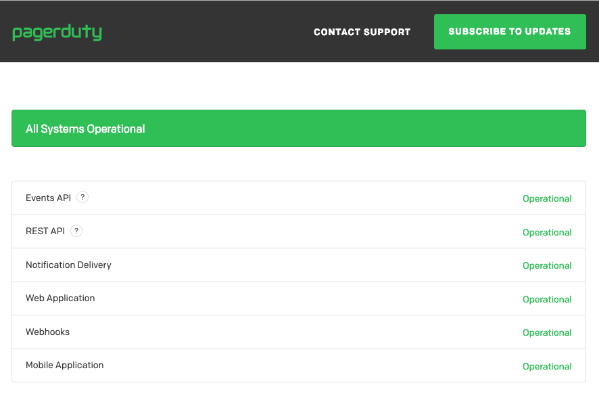This screenshot has width=599, height=400.
Task: Click Operational status for REST API
Action: pos(547,233)
